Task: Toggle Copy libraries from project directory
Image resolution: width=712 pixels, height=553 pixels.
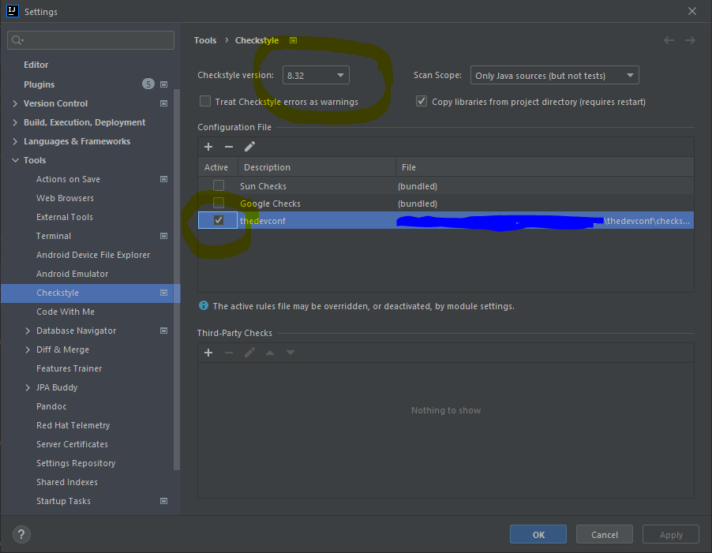Action: tap(422, 101)
